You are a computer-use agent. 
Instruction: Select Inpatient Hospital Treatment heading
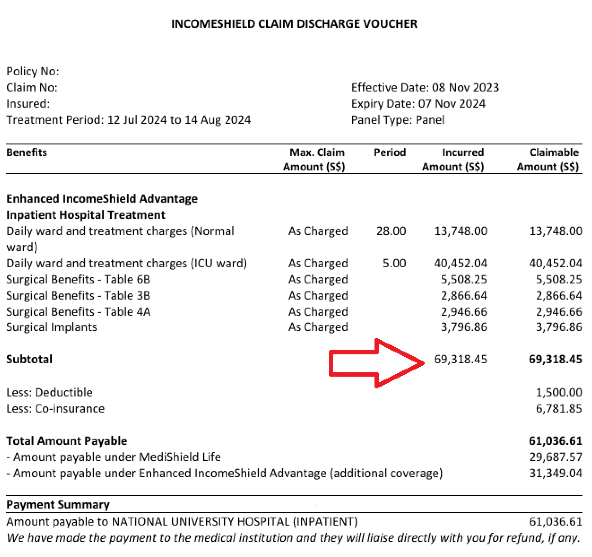coord(85,215)
